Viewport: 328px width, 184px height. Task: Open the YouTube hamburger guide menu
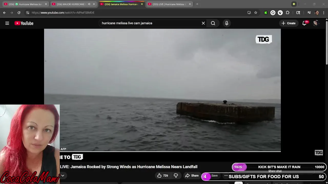coord(7,23)
